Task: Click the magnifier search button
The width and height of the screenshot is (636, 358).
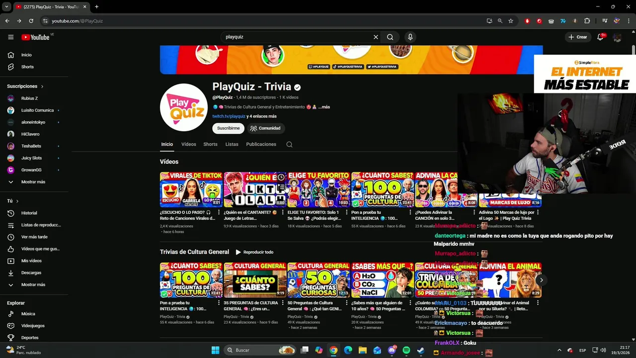Action: pos(390,37)
